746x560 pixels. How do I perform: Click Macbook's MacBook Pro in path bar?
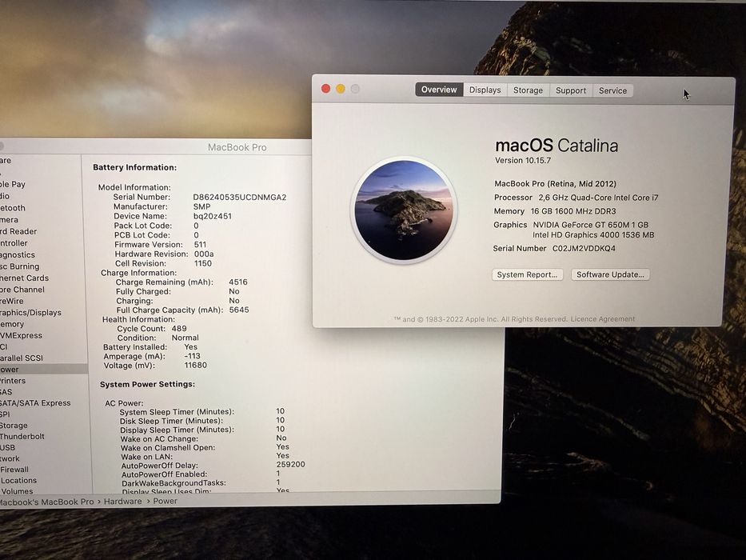pos(46,502)
